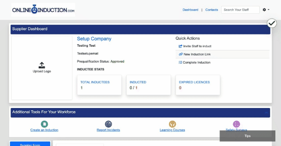
Task: Open the Dashboard nav link
Action: (x=190, y=10)
